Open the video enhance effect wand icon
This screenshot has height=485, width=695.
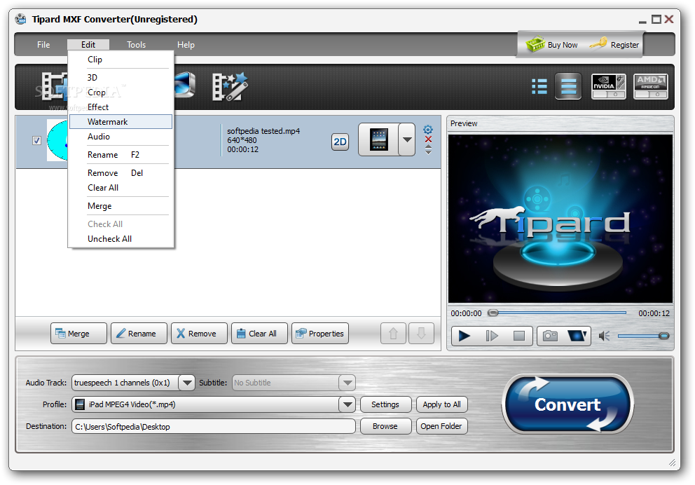pyautogui.click(x=230, y=86)
